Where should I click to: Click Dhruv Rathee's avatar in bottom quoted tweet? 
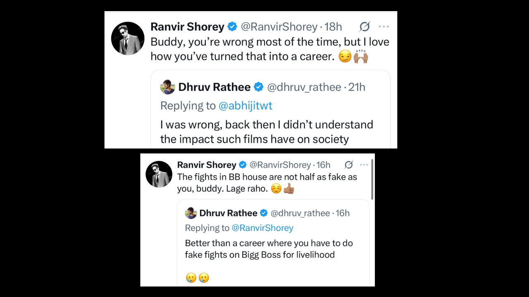click(x=191, y=213)
